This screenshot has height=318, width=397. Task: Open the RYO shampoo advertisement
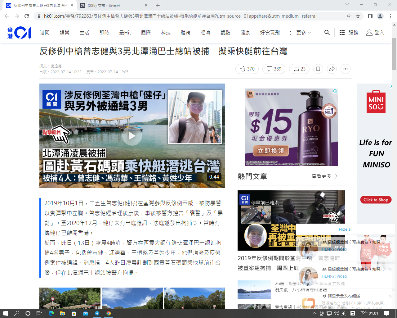[291, 127]
